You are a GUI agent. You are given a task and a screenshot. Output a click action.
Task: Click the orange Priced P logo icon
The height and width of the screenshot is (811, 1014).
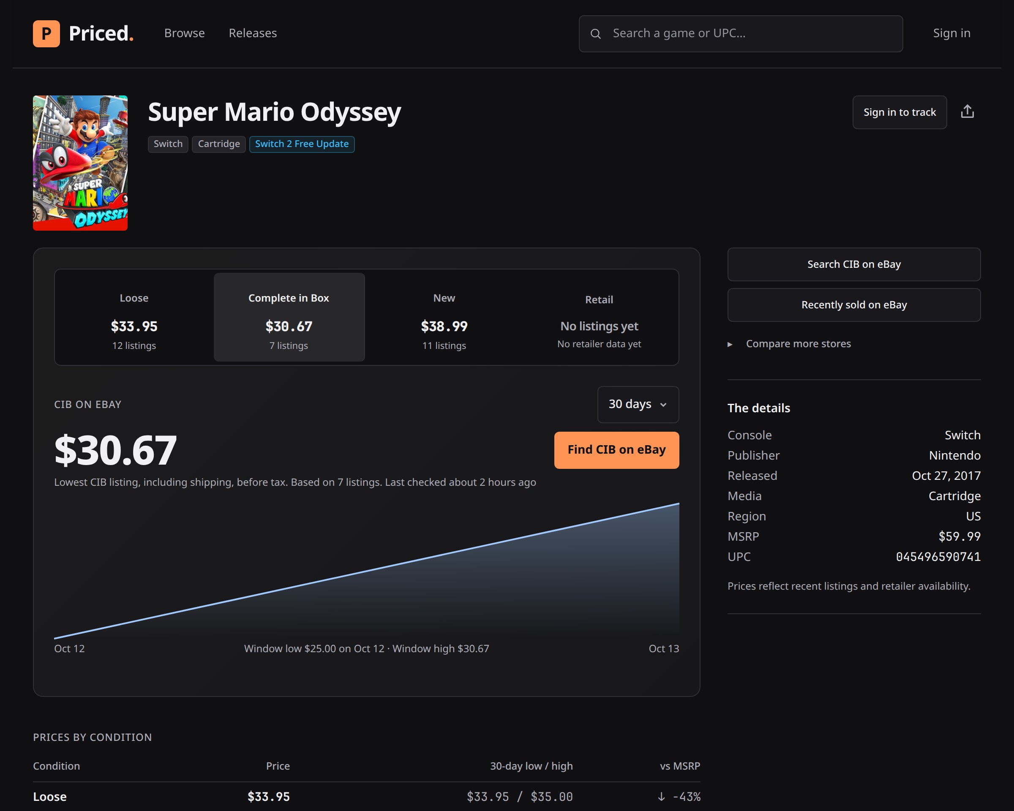[x=46, y=33]
